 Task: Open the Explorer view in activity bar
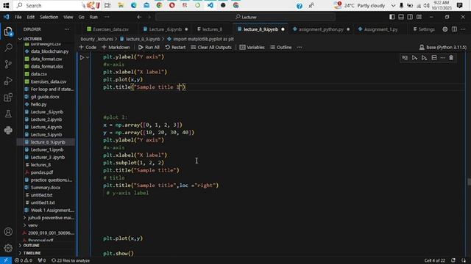tap(8, 32)
